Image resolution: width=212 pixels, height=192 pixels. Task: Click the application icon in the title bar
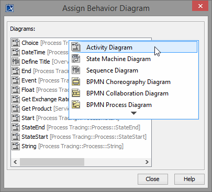pyautogui.click(x=9, y=8)
